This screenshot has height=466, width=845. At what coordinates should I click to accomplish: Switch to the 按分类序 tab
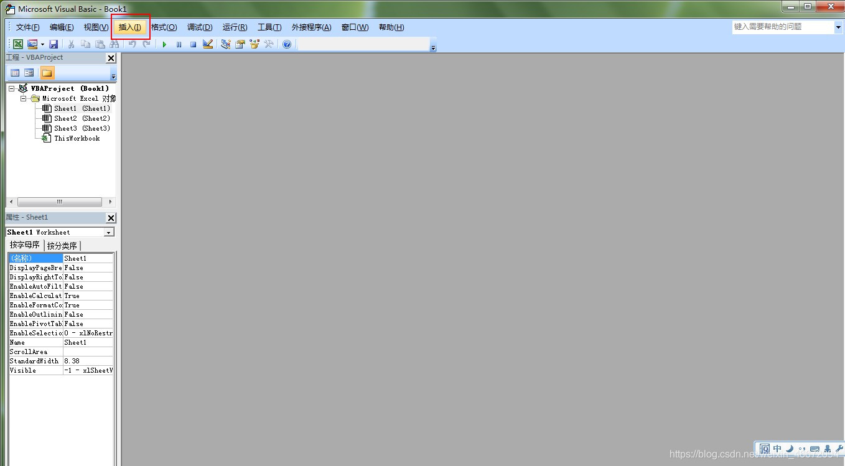(62, 246)
